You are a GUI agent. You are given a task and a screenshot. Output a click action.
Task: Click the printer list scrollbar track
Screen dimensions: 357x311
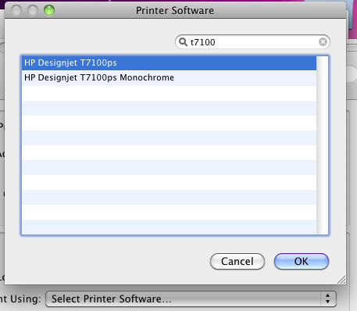[x=323, y=145]
